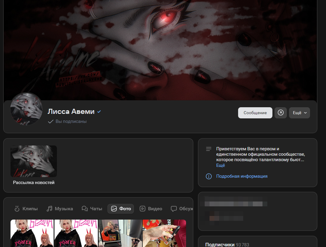The height and width of the screenshot is (247, 326).
Task: Click the Сообщение button
Action: point(255,113)
